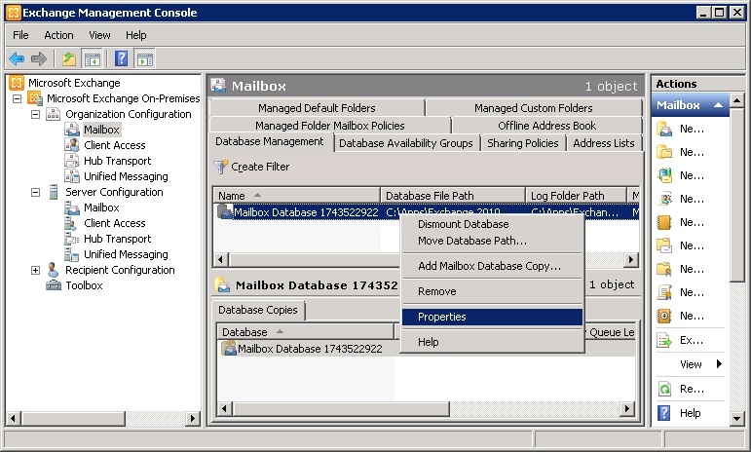Sort by the Name column header
Viewport: 751px width, 452px height.
[296, 196]
